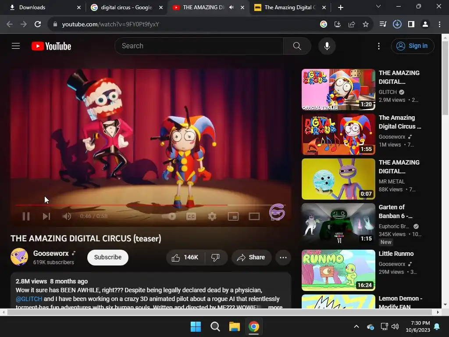Open the Gooseworx channel avatar
Screen dimensions: 449x337
tap(19, 257)
